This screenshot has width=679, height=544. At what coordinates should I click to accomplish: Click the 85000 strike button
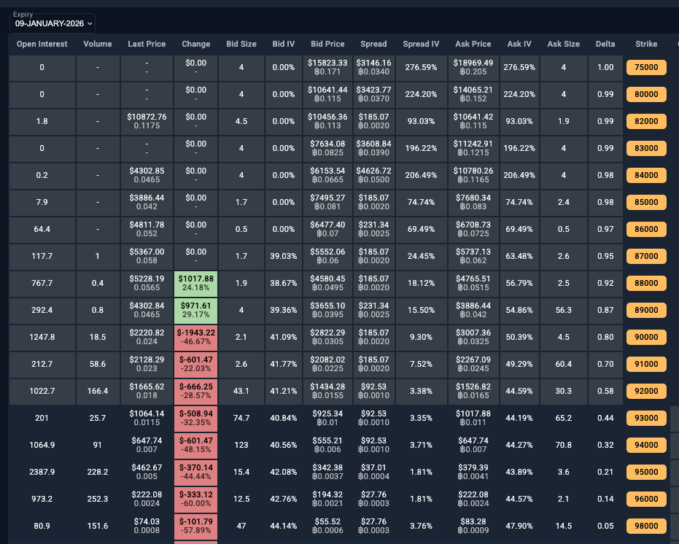coord(646,202)
